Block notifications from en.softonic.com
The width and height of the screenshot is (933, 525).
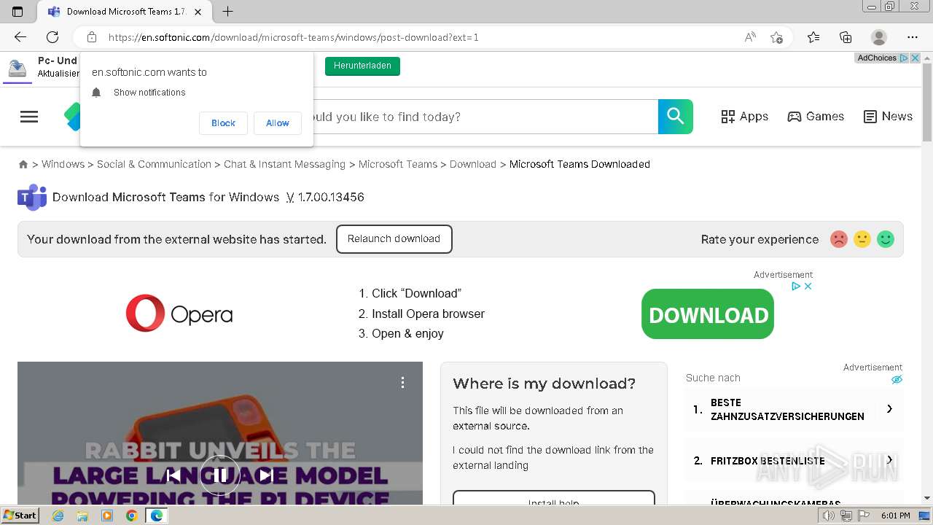click(x=223, y=123)
